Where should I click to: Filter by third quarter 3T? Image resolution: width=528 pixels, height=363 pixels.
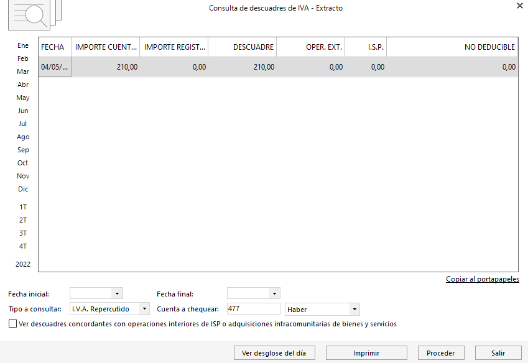tap(22, 234)
